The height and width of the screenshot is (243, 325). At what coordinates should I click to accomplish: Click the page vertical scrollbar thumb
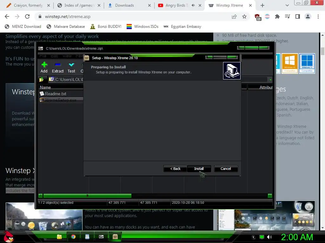(x=322, y=51)
